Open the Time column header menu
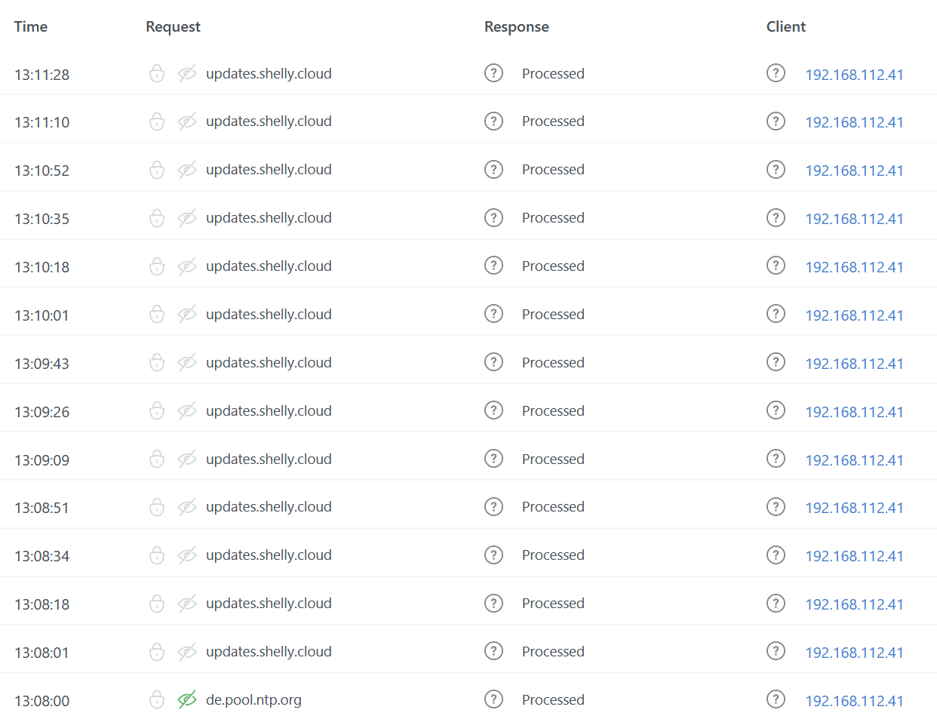Image resolution: width=937 pixels, height=716 pixels. (30, 26)
